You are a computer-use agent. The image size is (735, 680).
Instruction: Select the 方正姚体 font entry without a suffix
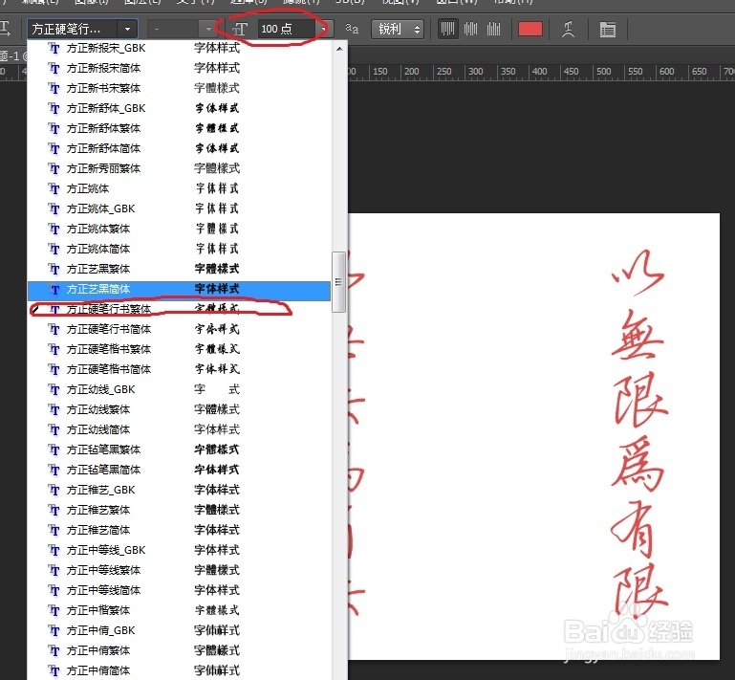tap(179, 188)
